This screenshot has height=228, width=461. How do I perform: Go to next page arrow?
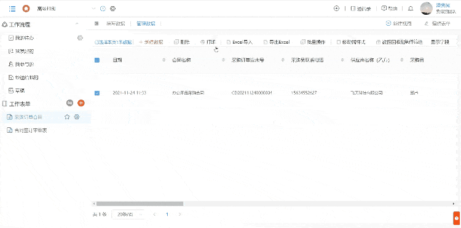point(179,214)
